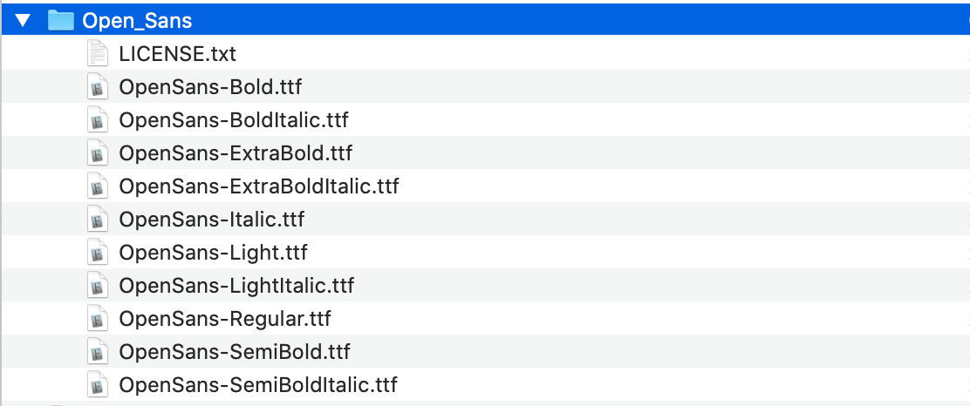Click the OpenSans-Italic.ttf font icon

(x=98, y=220)
